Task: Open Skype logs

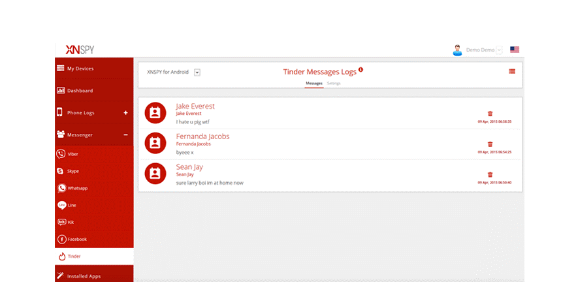Action: (94, 171)
